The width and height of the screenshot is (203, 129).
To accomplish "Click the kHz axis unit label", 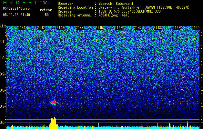I will [3, 26].
